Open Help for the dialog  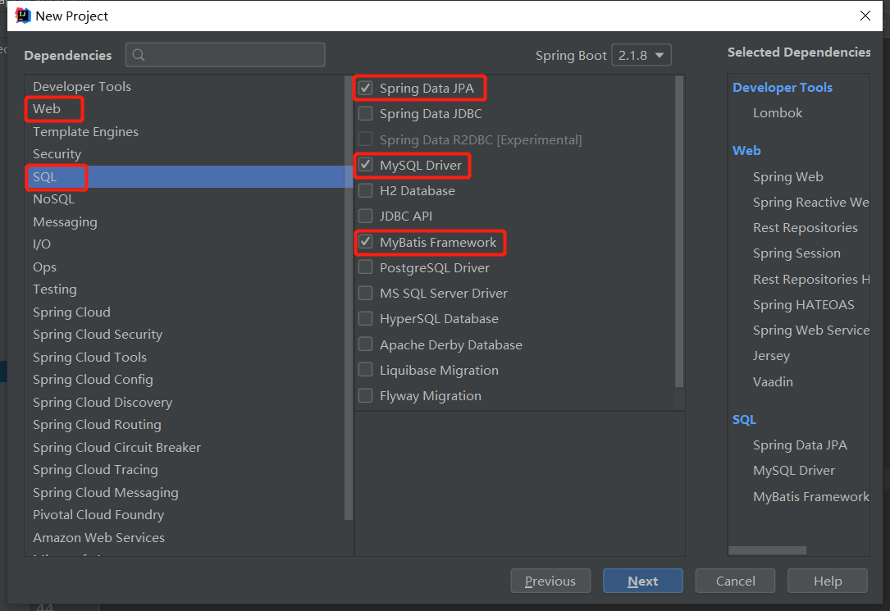[828, 581]
